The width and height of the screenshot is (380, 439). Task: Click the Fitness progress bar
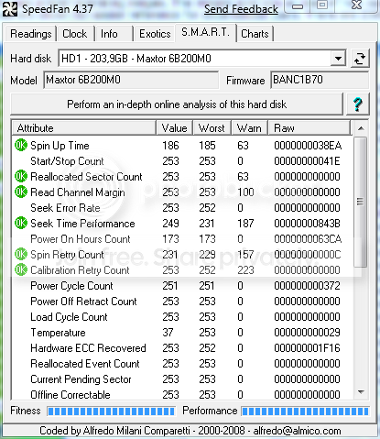click(x=111, y=412)
